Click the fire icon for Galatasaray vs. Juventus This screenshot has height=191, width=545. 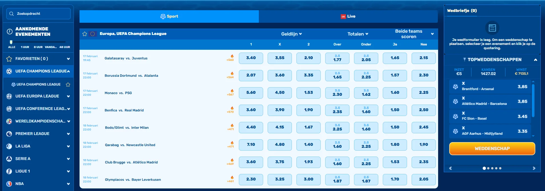tap(232, 56)
